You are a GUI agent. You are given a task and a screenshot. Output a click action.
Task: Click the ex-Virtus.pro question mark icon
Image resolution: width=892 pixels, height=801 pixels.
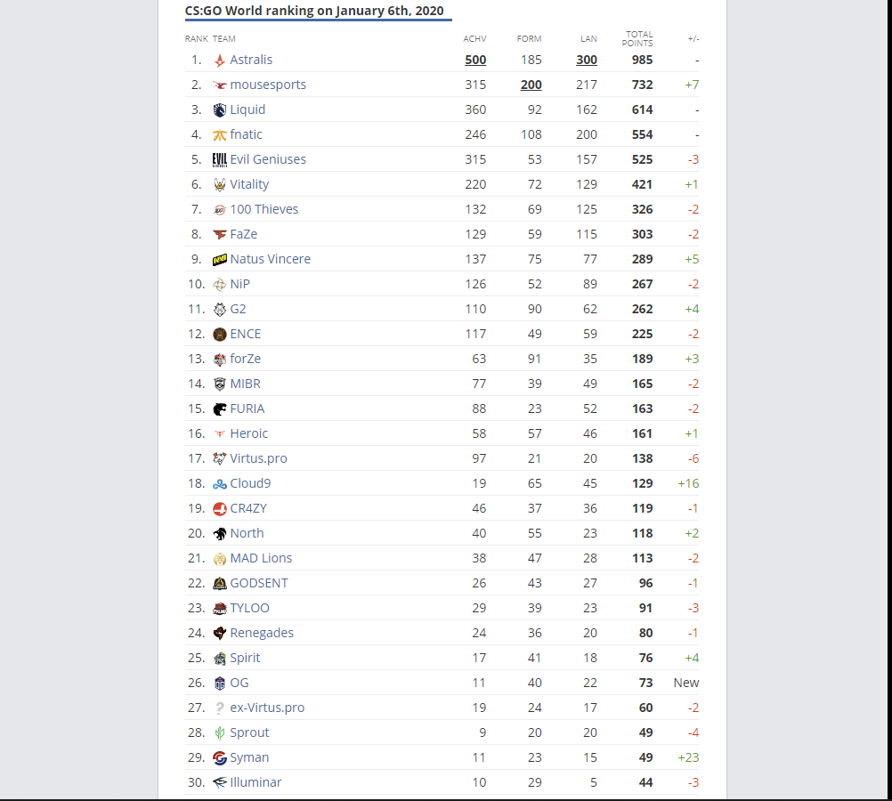[220, 708]
